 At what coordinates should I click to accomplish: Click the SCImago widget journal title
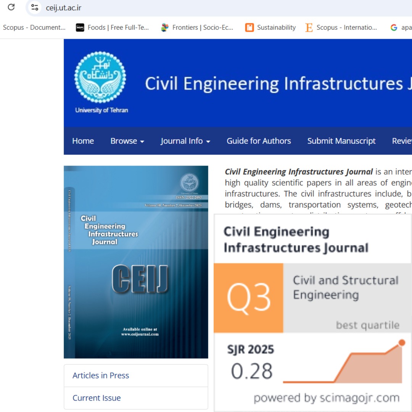click(x=296, y=239)
